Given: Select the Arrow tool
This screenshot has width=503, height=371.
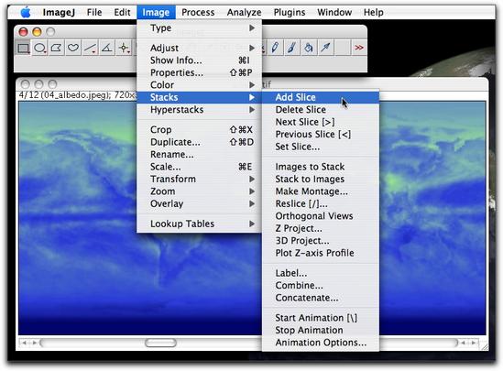Looking at the screenshot, I should point(325,49).
